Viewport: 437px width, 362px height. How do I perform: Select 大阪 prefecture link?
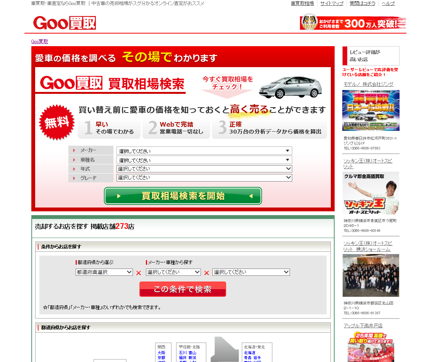(x=161, y=353)
